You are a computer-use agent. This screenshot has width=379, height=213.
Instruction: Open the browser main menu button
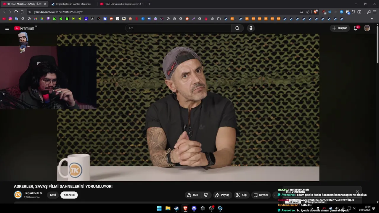coord(375,12)
